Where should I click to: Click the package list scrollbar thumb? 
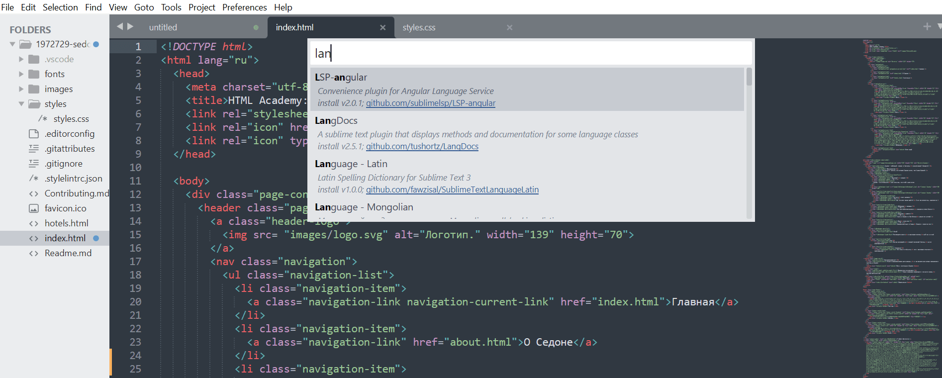[x=749, y=77]
